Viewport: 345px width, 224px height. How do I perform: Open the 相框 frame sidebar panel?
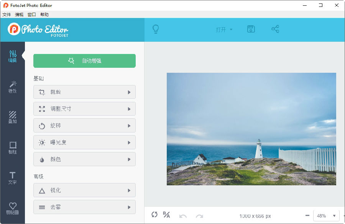pyautogui.click(x=13, y=148)
